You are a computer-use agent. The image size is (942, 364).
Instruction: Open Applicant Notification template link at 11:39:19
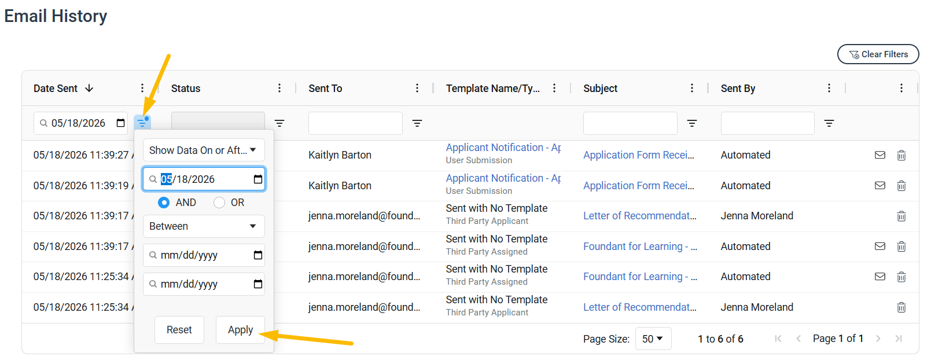point(503,178)
